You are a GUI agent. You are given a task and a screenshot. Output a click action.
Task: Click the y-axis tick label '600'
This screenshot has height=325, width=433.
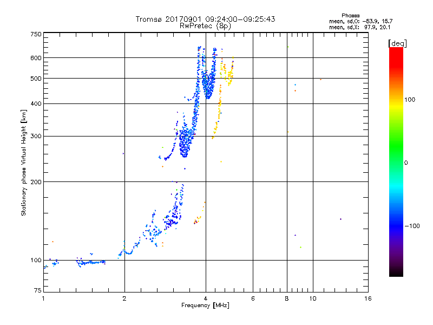click(36, 58)
